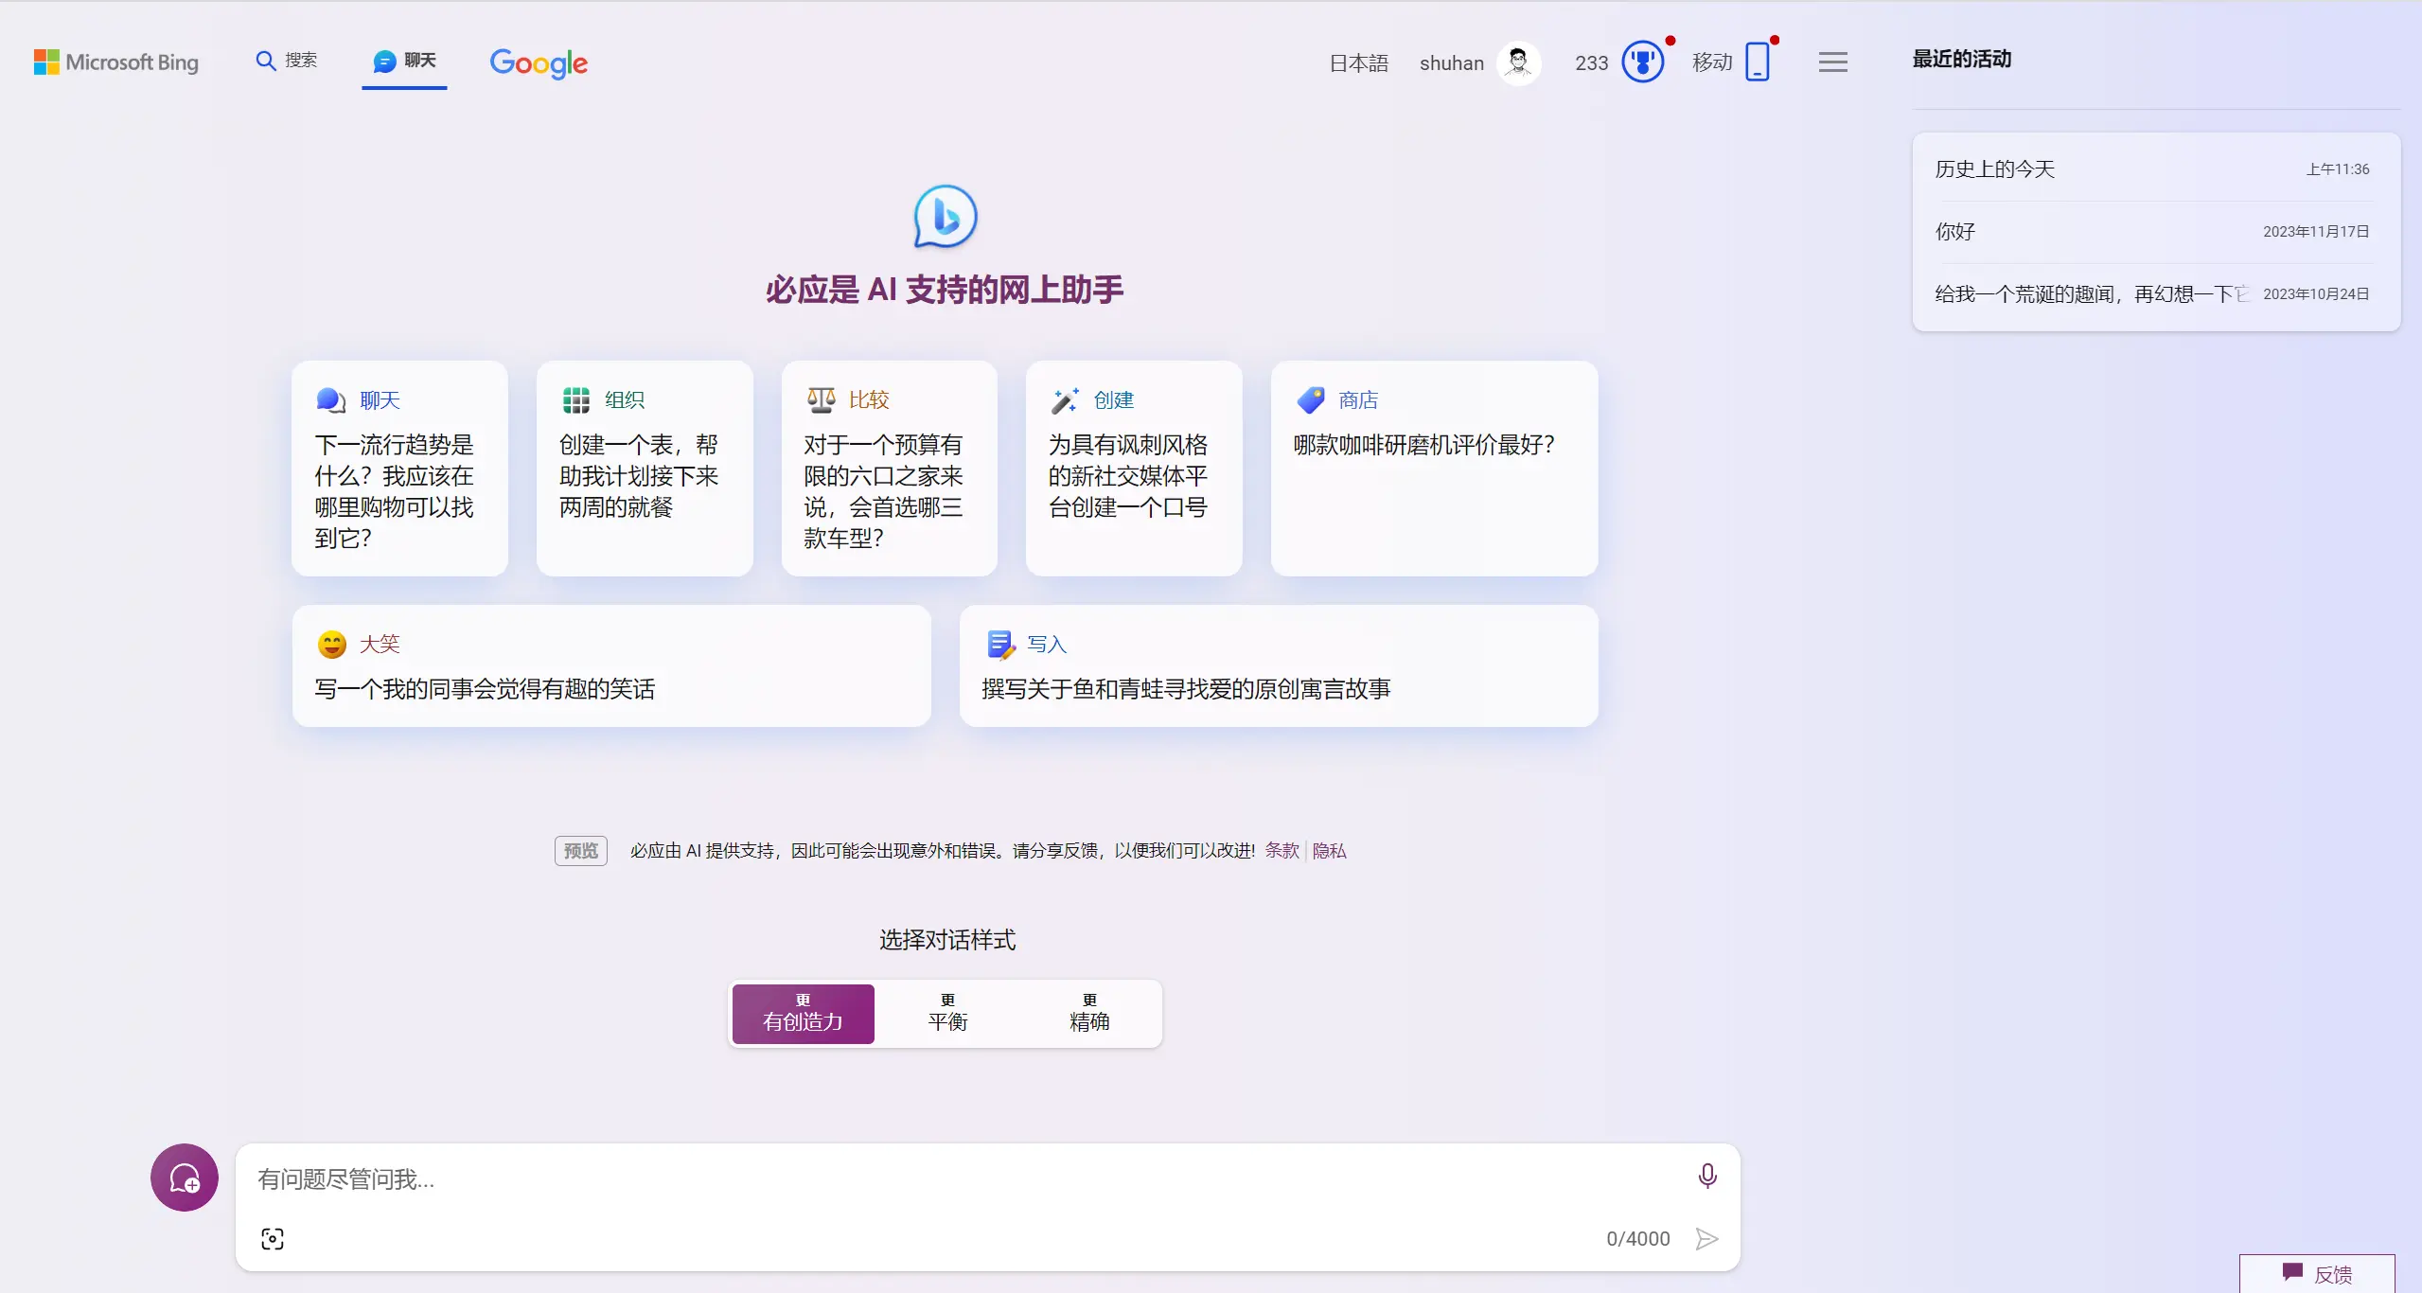Screen dimensions: 2422x1293
Task: Open the 移动 mobile phone icon
Action: (1758, 62)
